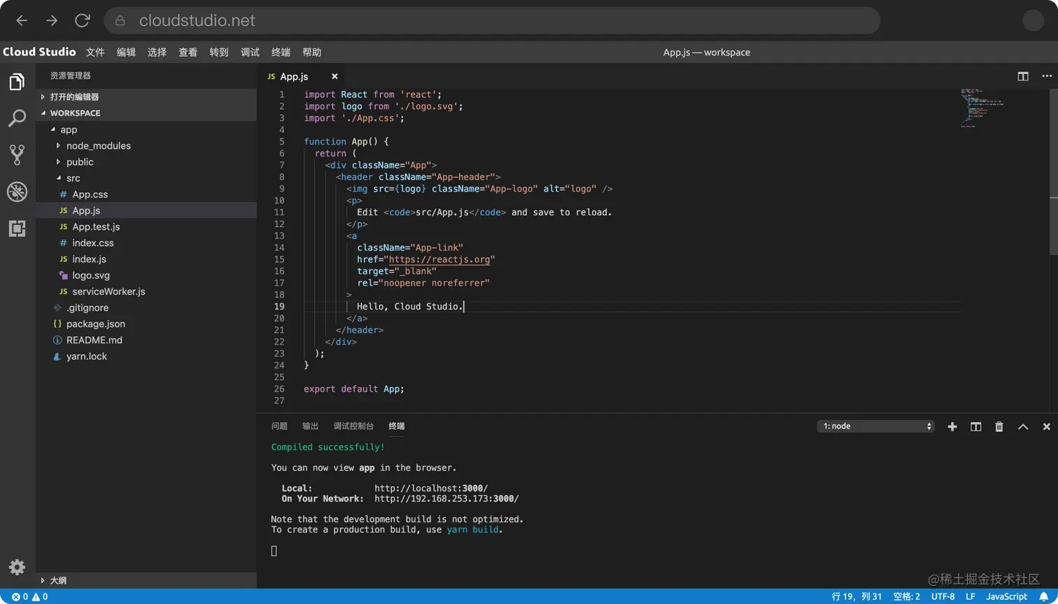Add a new terminal with plus icon
The image size is (1058, 604).
(x=952, y=426)
